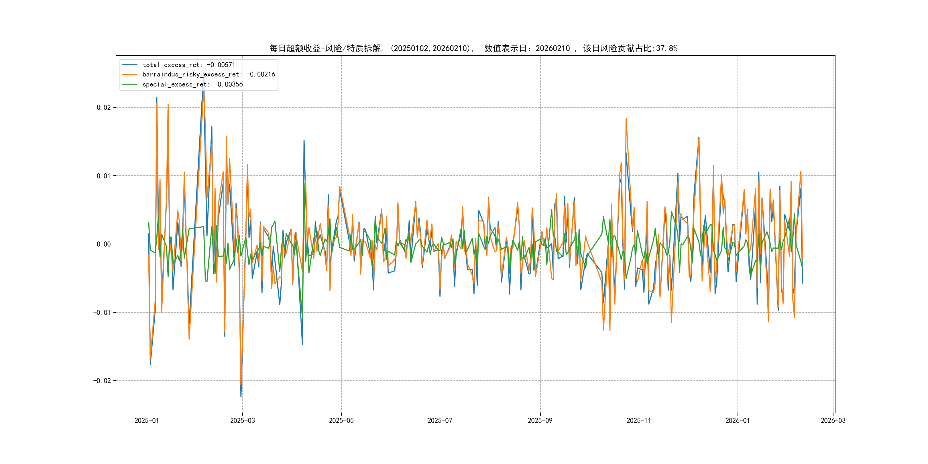This screenshot has width=928, height=464.
Task: Click the 2025-05 x-axis date label
Action: coord(341,420)
